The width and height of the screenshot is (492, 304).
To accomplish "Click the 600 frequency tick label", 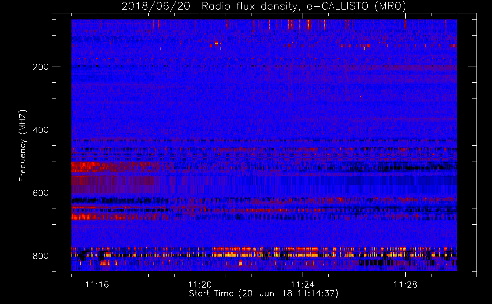I will (x=41, y=193).
